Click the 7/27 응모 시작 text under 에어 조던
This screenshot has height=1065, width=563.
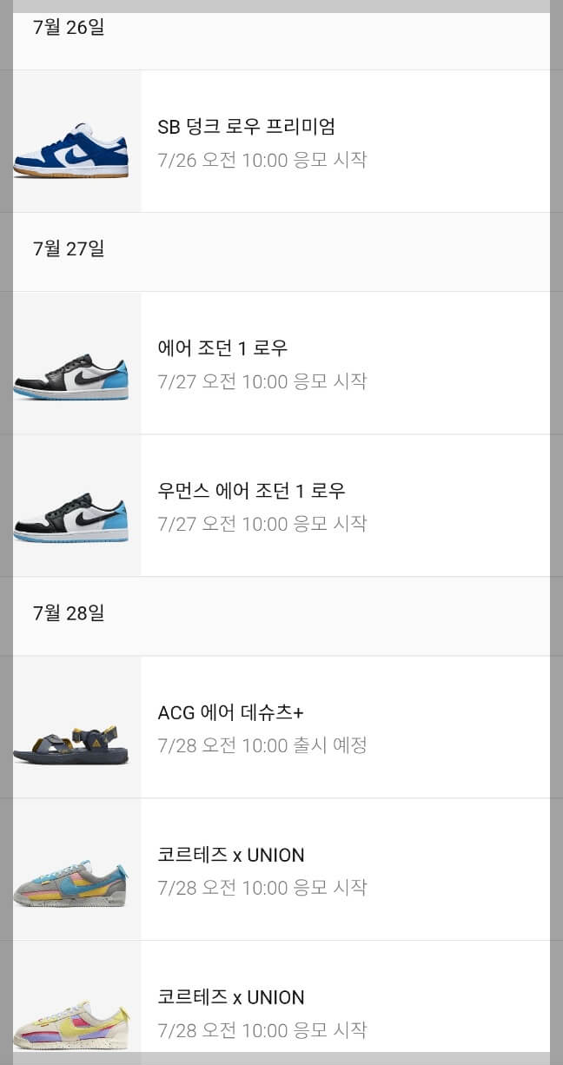[x=263, y=381]
